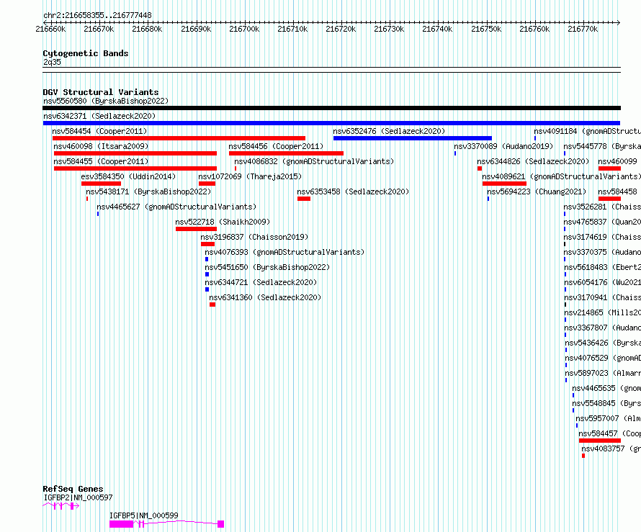This screenshot has height=532, width=641.
Task: Click the red esv3584350 variant bar
Action: tap(101, 184)
